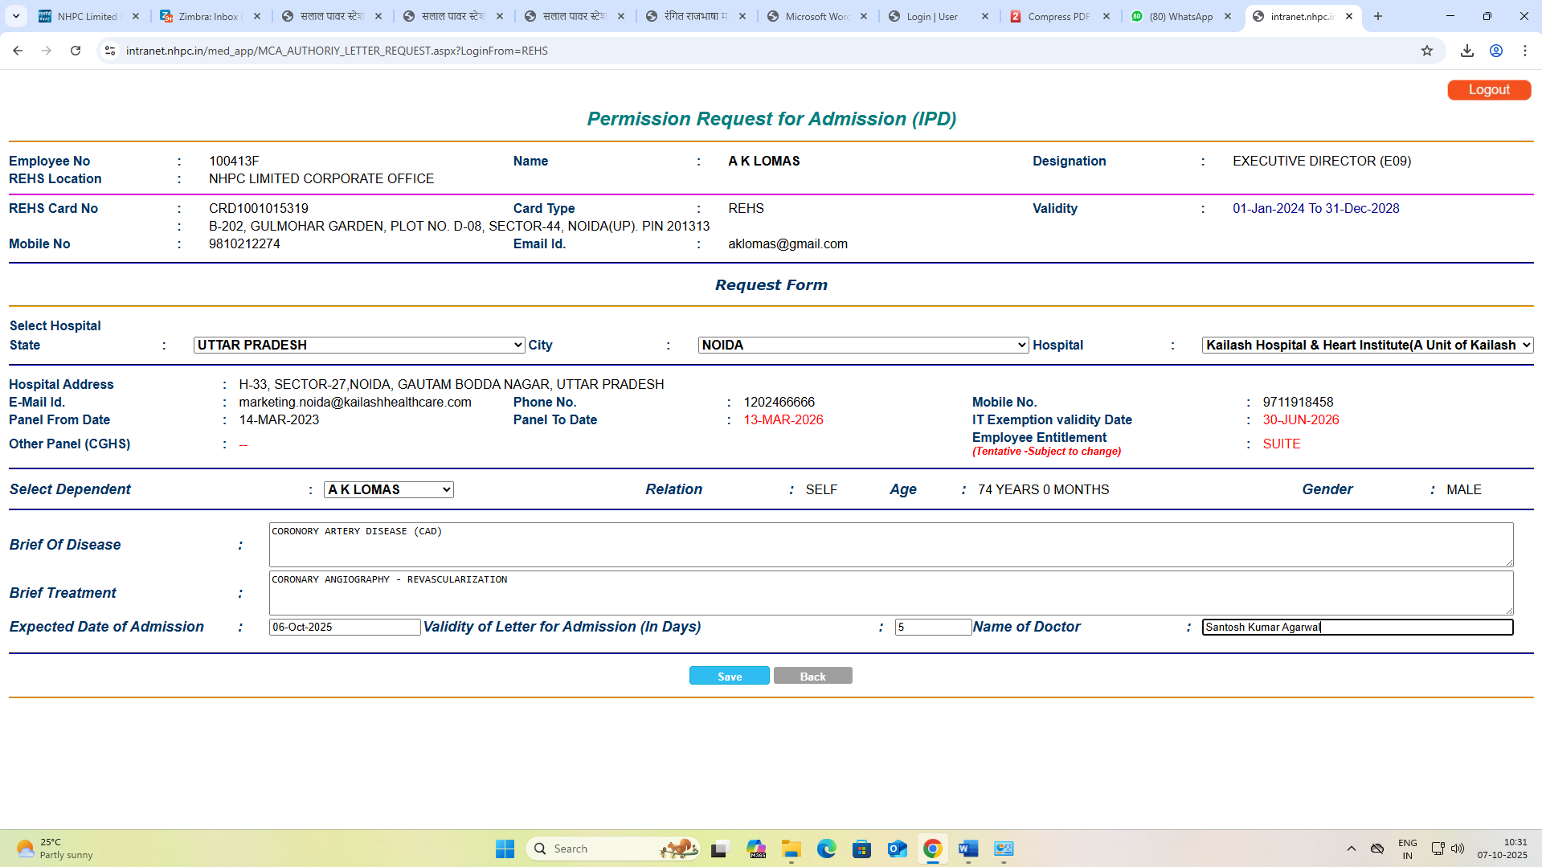
Task: Expand the Hospital dropdown with Kailash Hospital
Action: point(1367,345)
